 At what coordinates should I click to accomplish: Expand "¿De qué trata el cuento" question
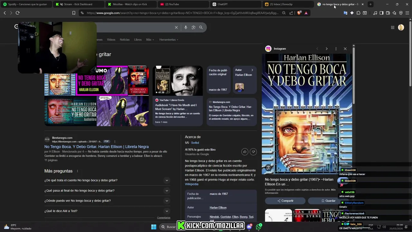[107, 180]
